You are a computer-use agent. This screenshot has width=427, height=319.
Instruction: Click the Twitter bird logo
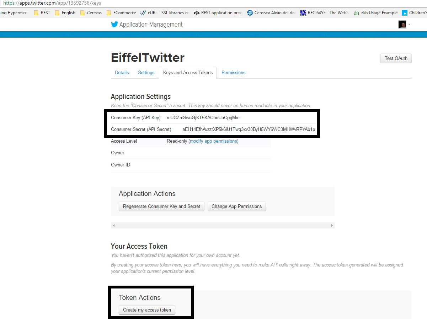(114, 24)
